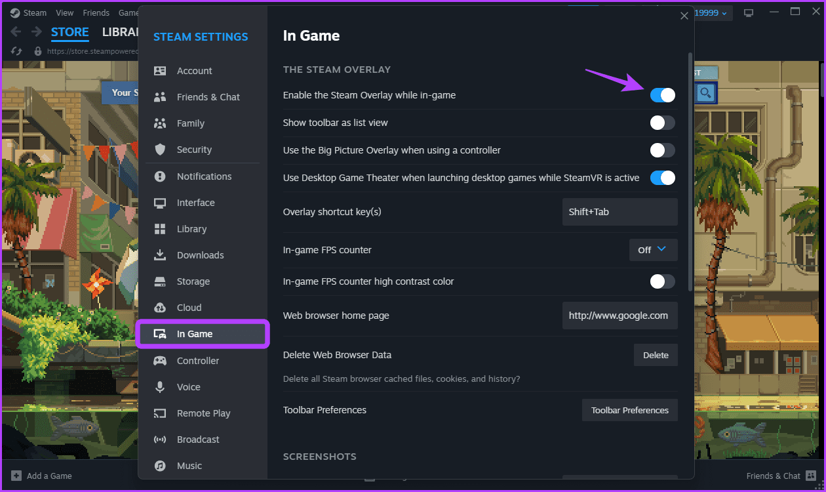Go forward with the right arrow in Steam

(x=35, y=32)
